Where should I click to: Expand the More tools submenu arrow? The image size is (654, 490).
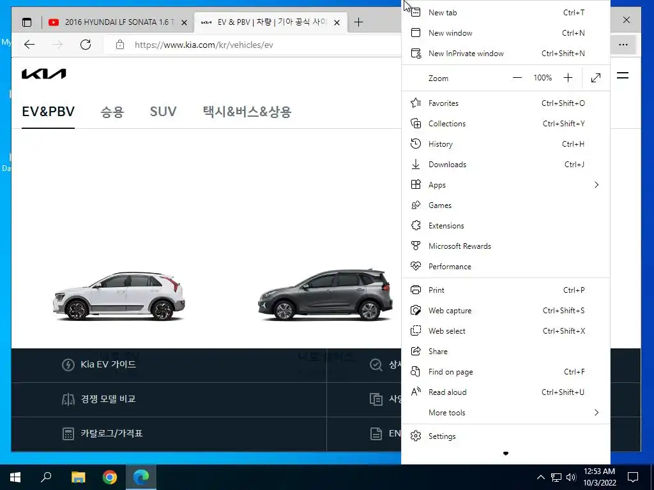597,413
